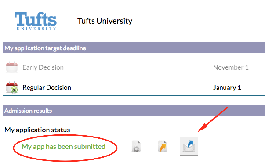Choose the Early Decision deadline row
The width and height of the screenshot is (272, 163).
134,67
